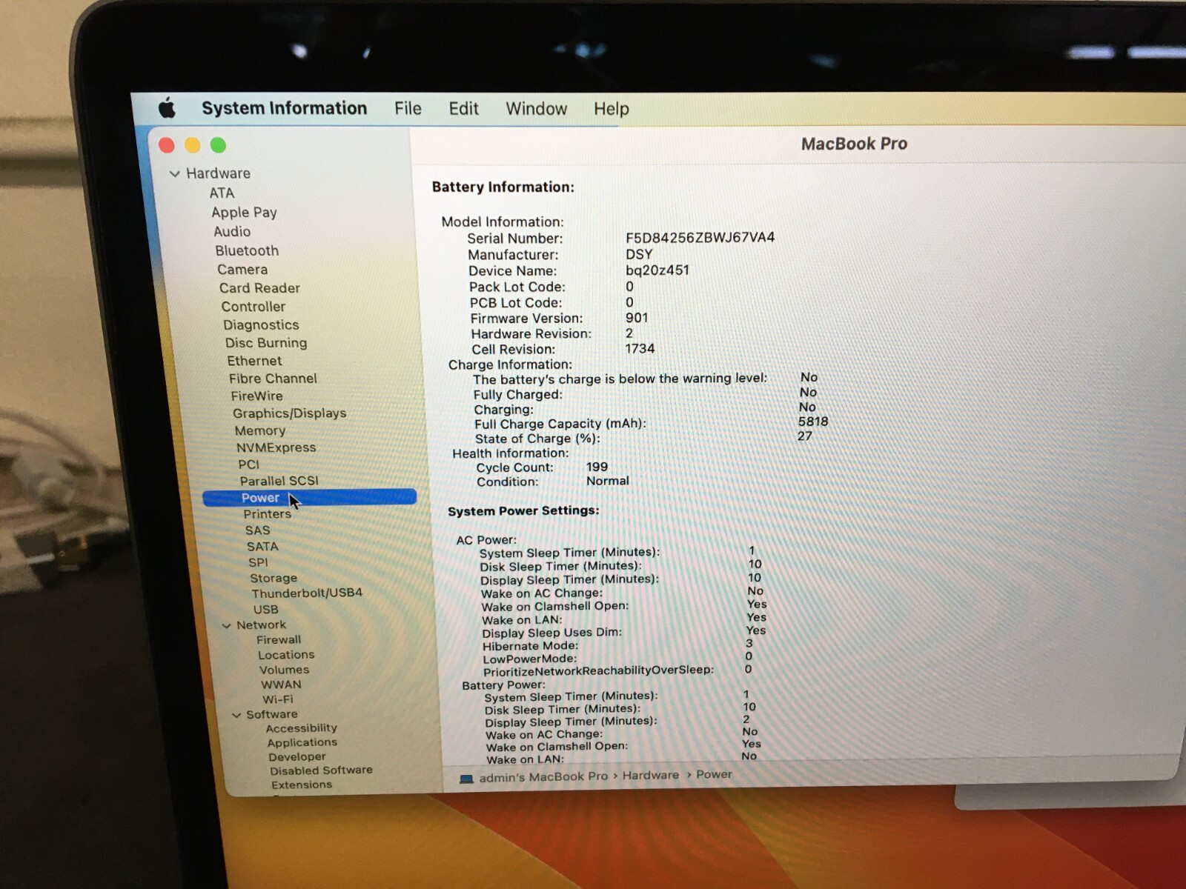Select Extensions under Software

[x=302, y=785]
